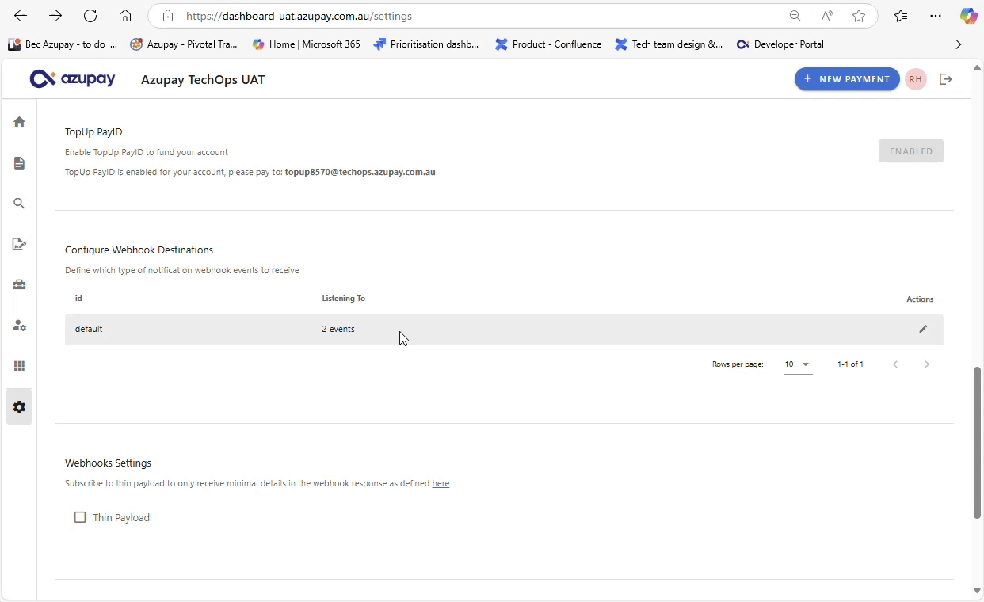Go back with the browser back arrow
Viewport: 984px width, 602px height.
(x=21, y=16)
